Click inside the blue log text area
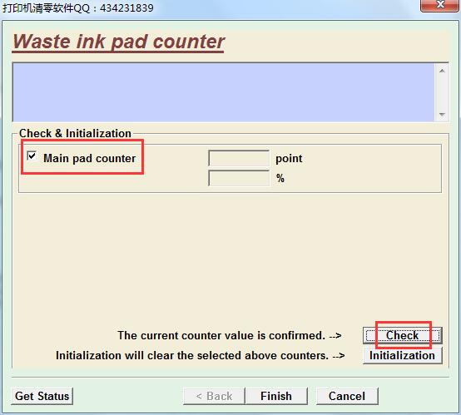Viewport: 461px width, 415px height. [224, 92]
